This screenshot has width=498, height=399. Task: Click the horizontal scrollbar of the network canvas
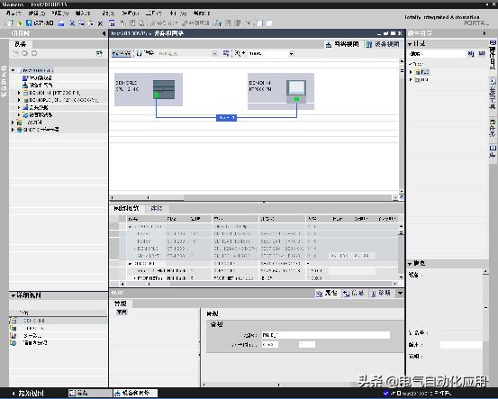click(x=253, y=197)
